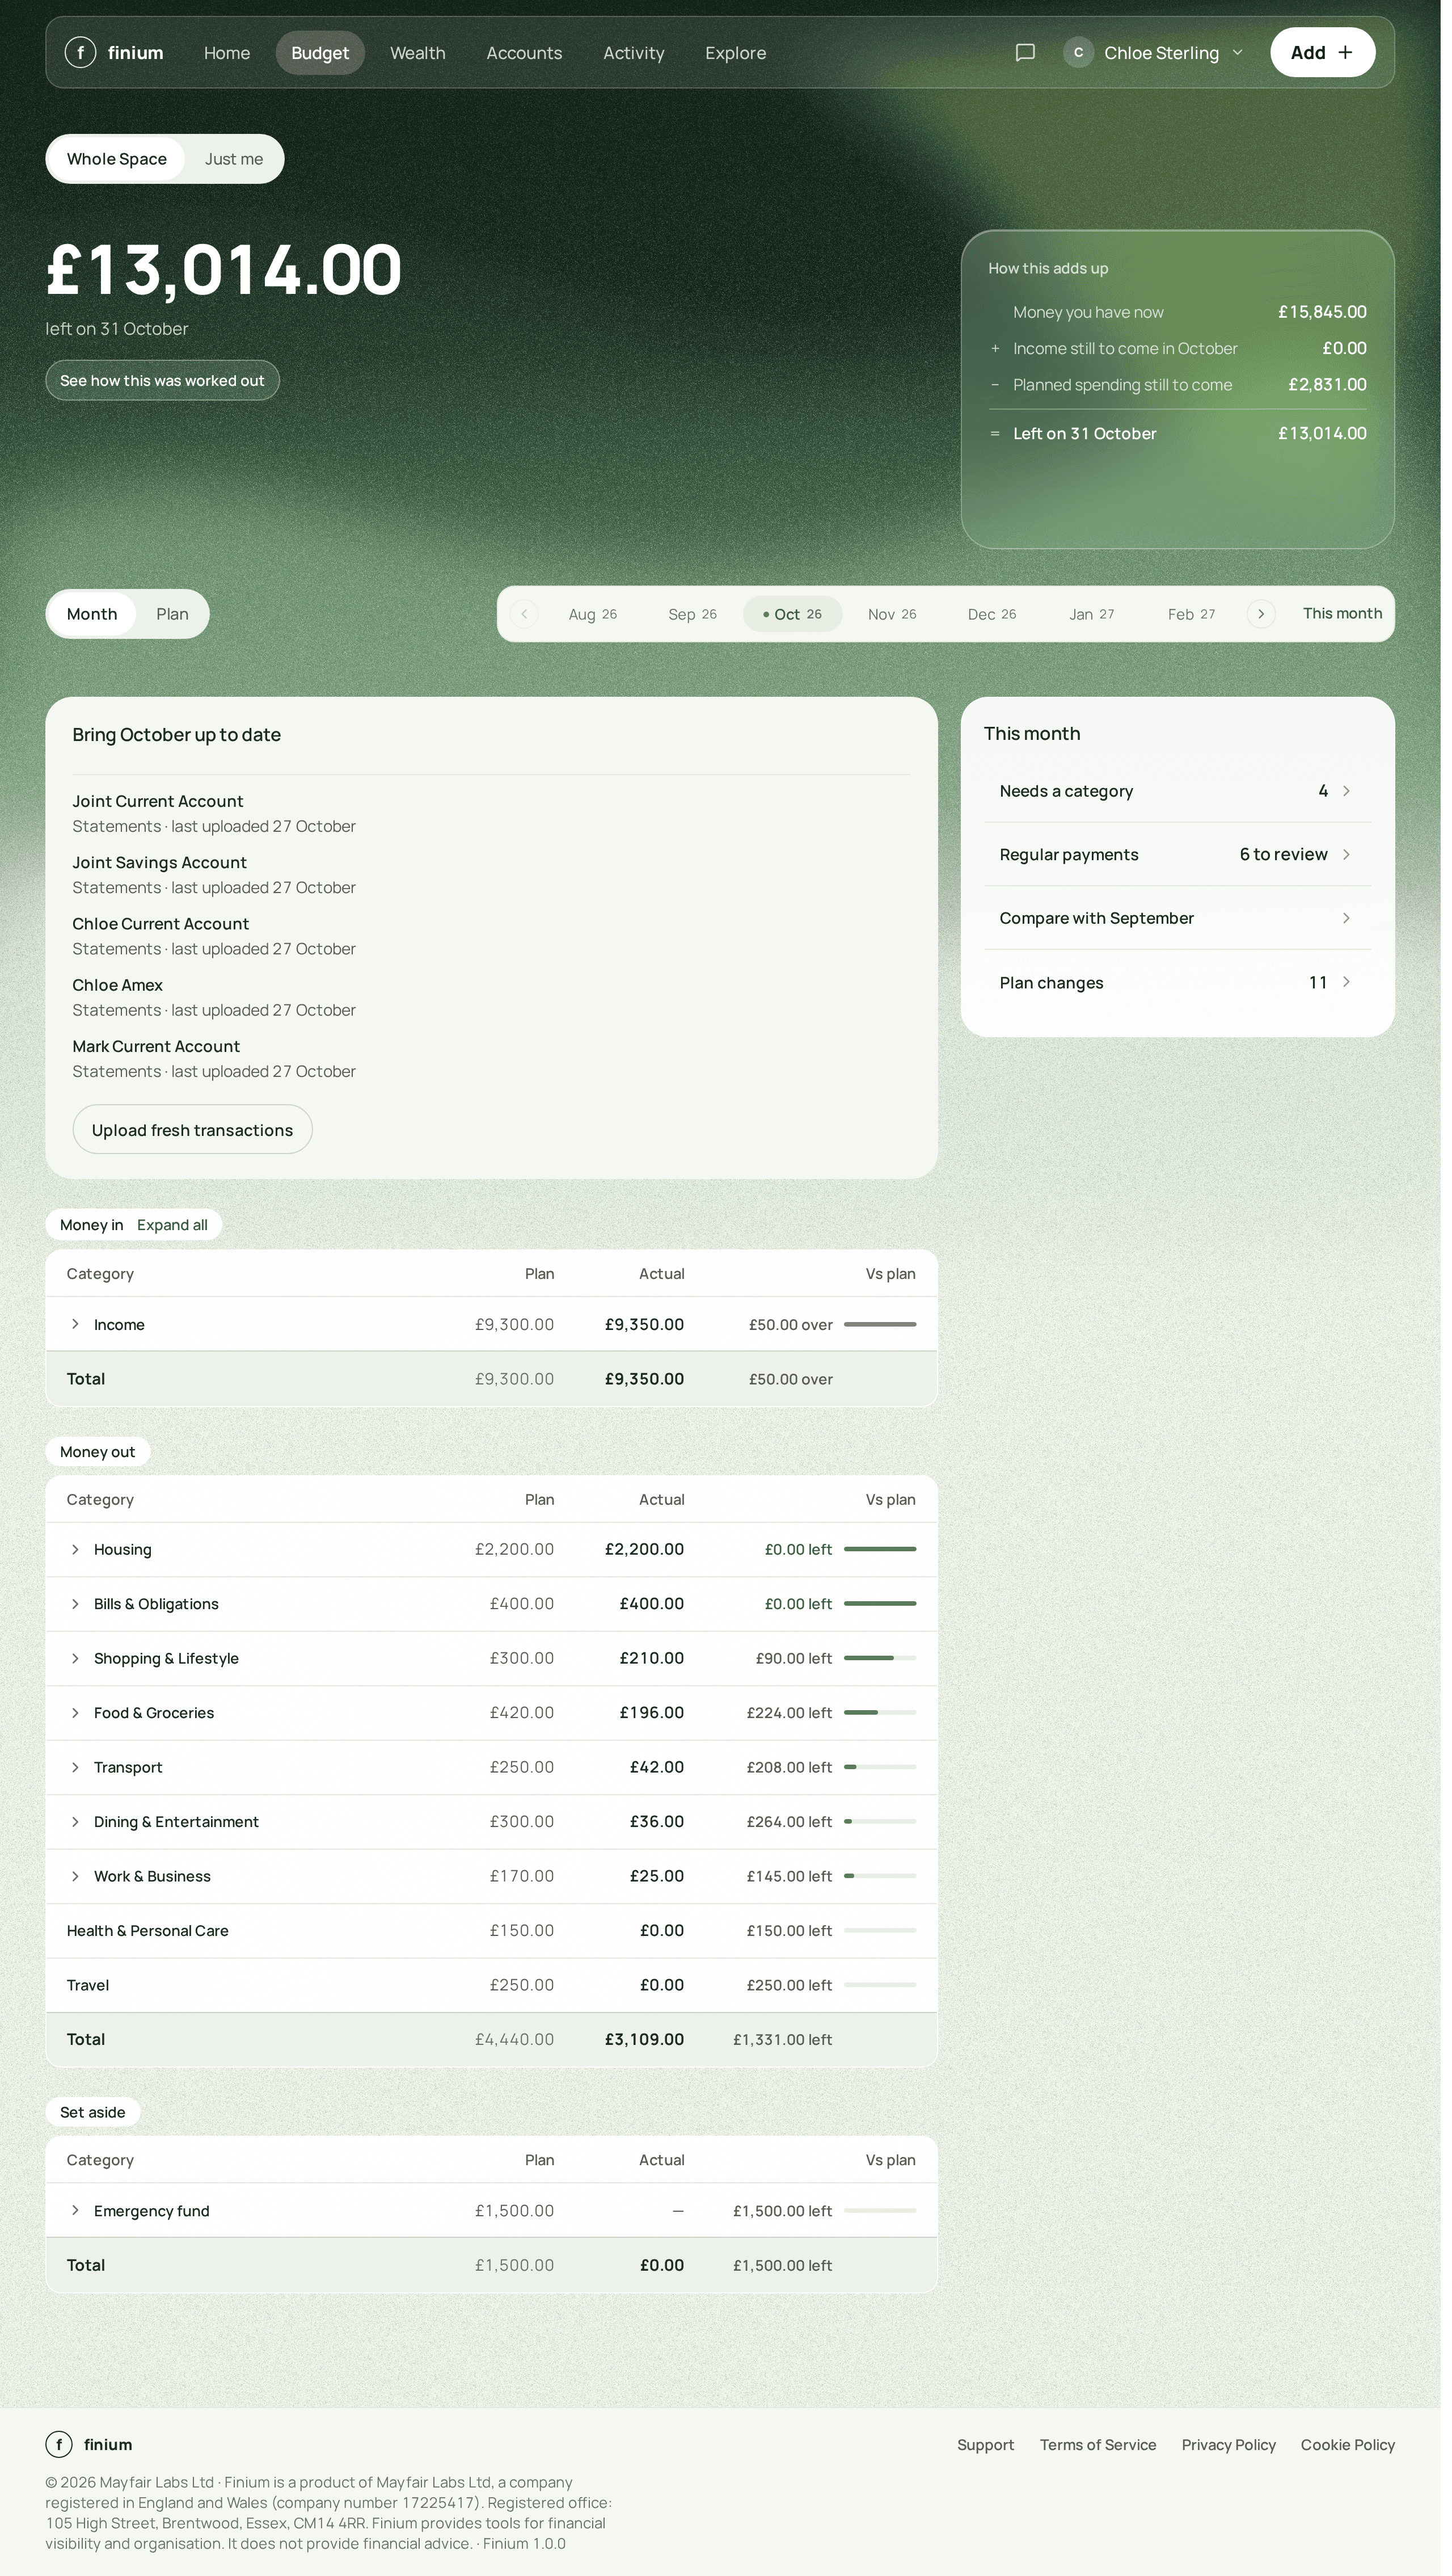Screen dimensions: 1452x2576
Task: Click the finium logo in header
Action: (114, 53)
